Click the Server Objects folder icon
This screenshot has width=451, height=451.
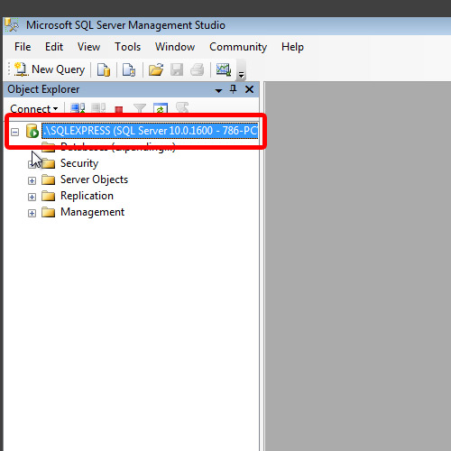[x=48, y=179]
